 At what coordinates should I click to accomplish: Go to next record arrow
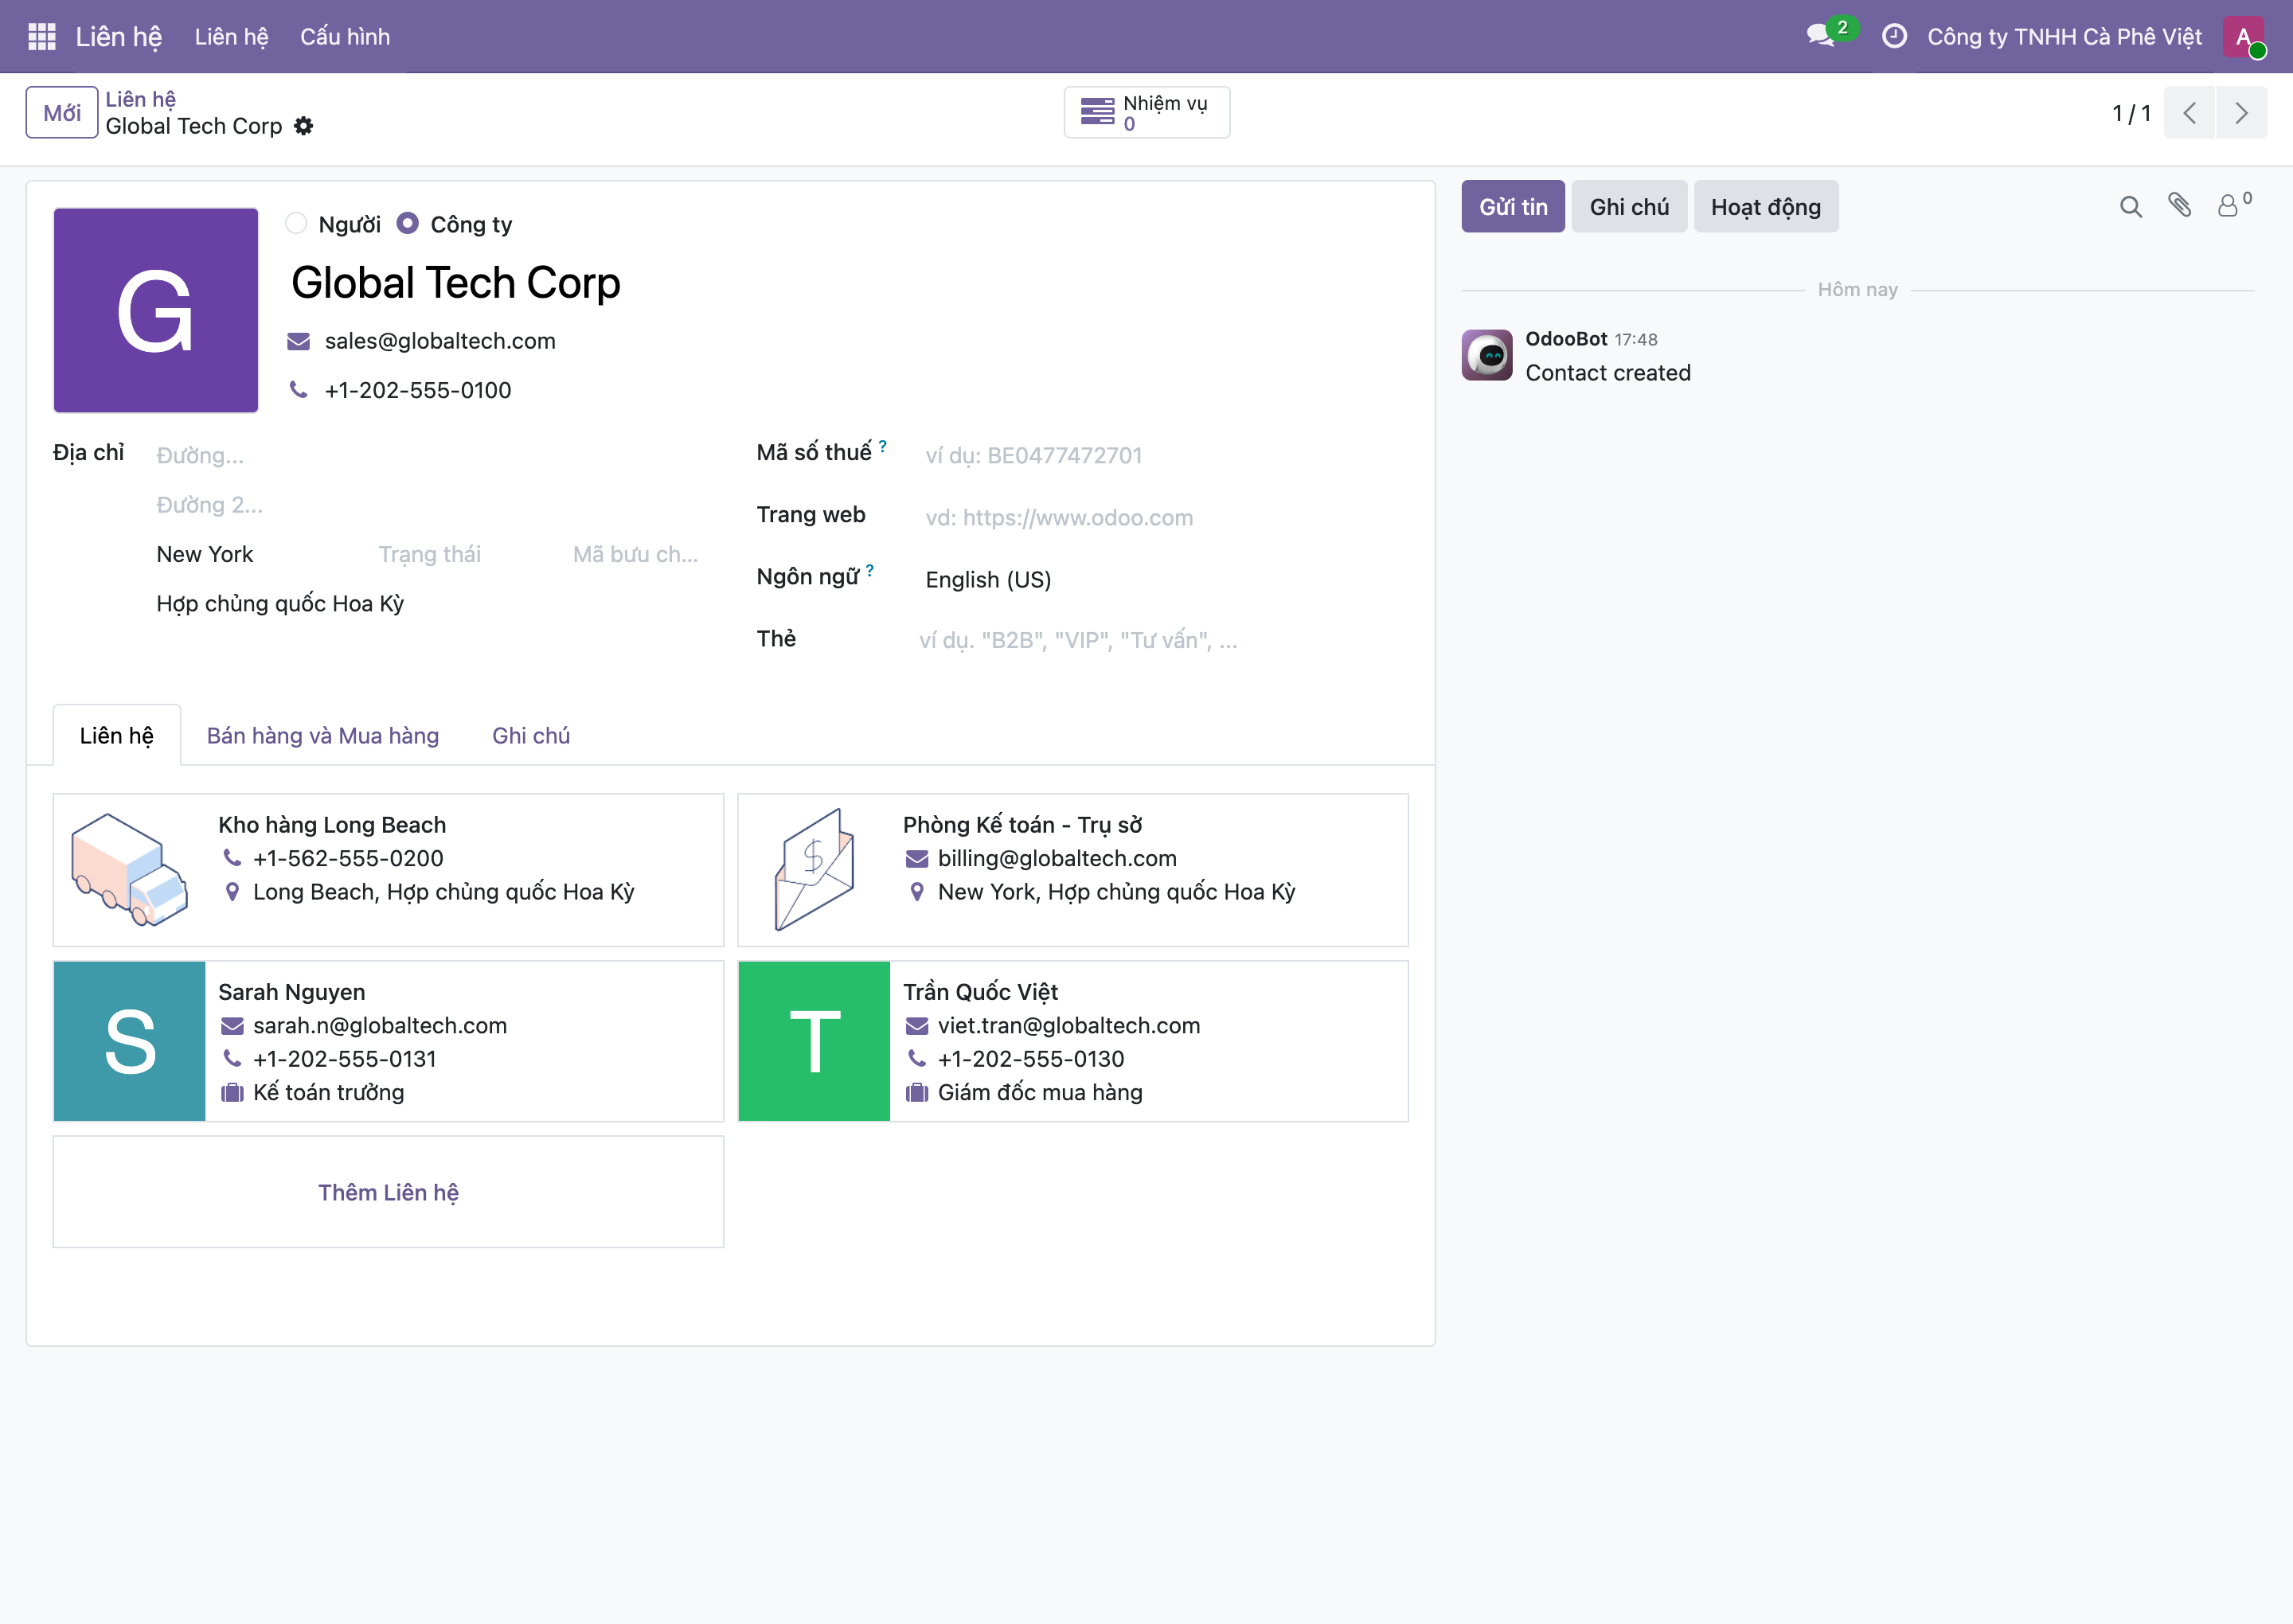2242,113
